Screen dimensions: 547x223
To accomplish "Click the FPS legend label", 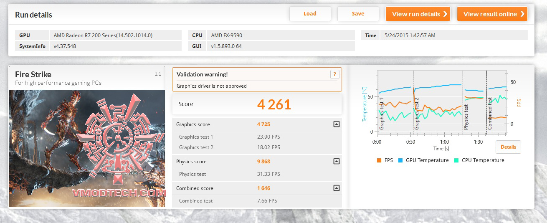I will [388, 160].
